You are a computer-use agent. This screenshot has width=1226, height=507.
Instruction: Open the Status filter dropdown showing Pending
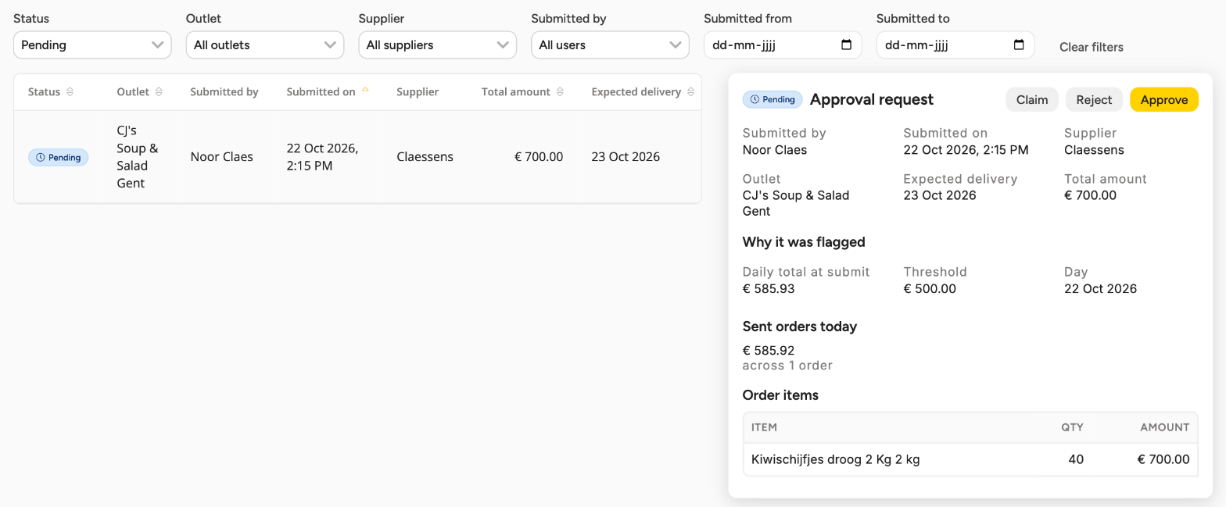(x=92, y=45)
